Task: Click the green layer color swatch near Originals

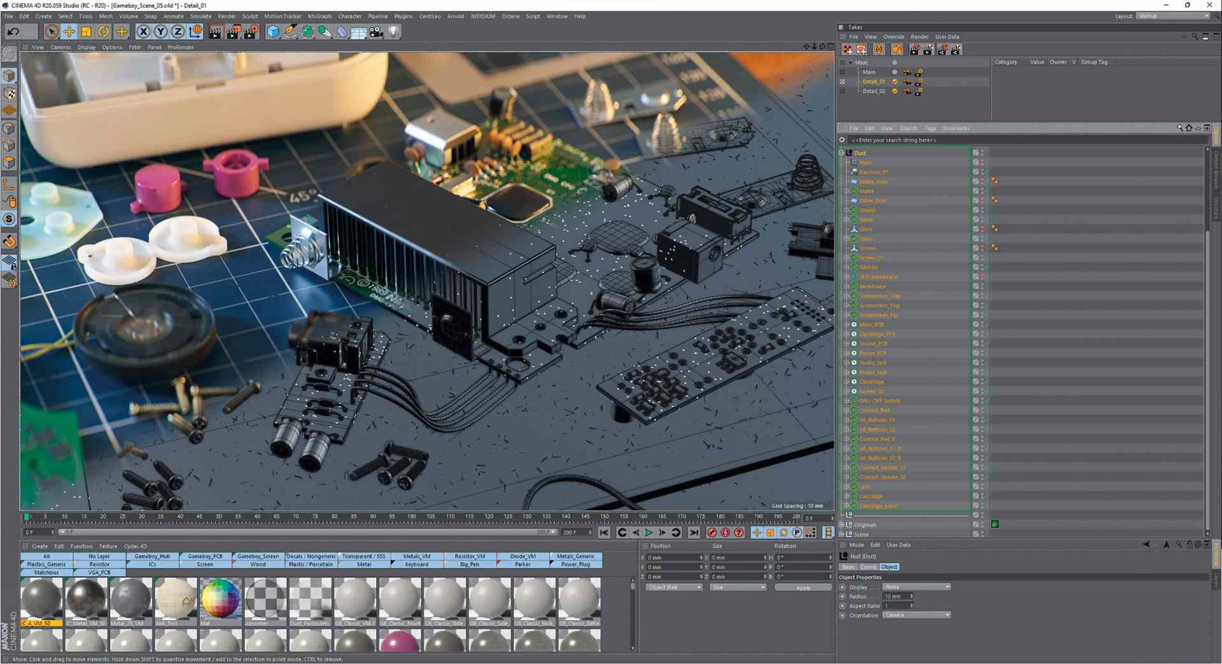Action: point(995,524)
